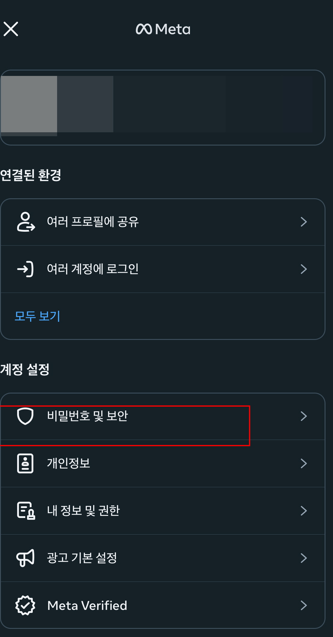Image resolution: width=333 pixels, height=637 pixels.
Task: Click the Meta logo at the top
Action: (163, 29)
